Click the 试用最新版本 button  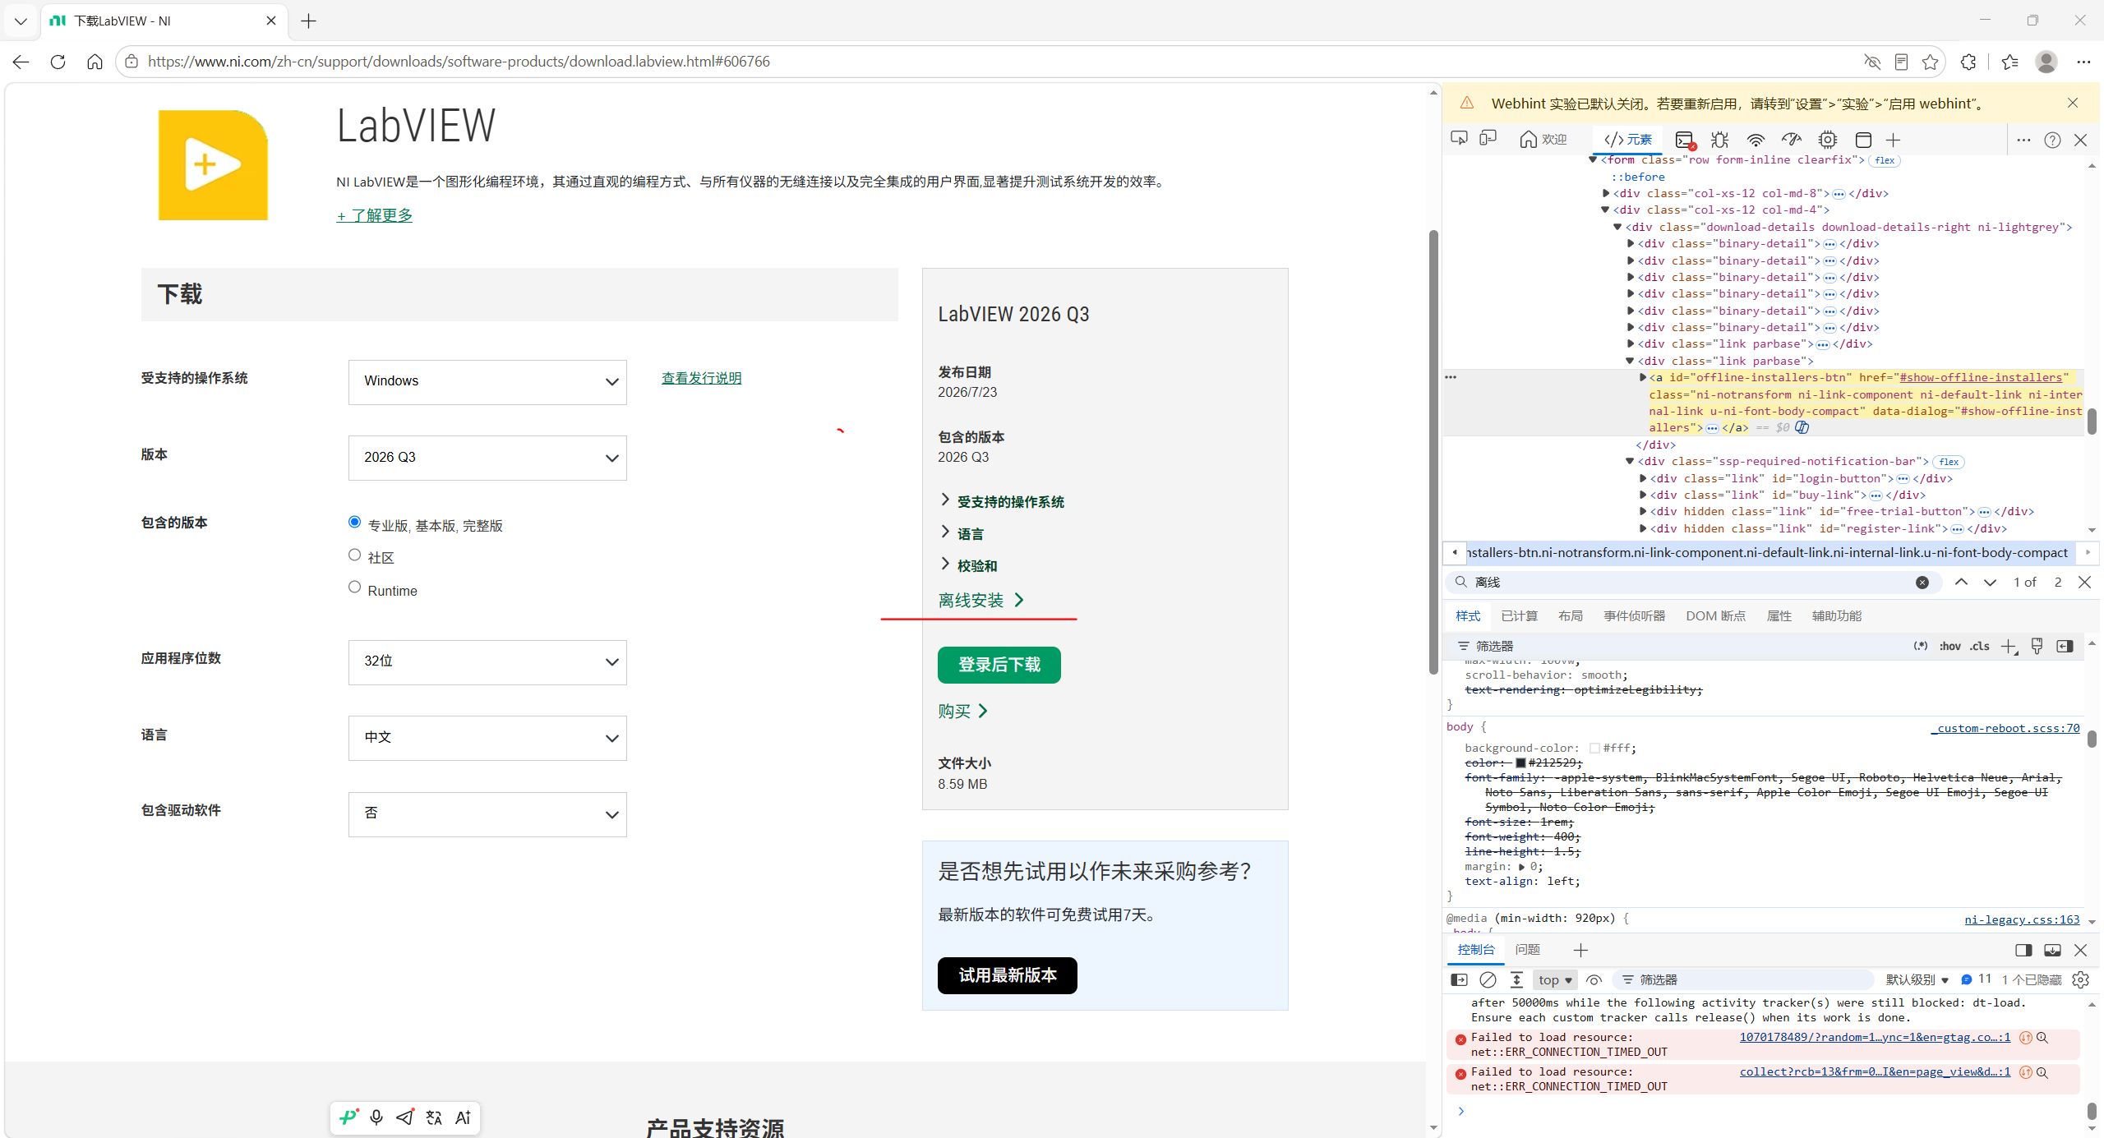[x=1007, y=975]
